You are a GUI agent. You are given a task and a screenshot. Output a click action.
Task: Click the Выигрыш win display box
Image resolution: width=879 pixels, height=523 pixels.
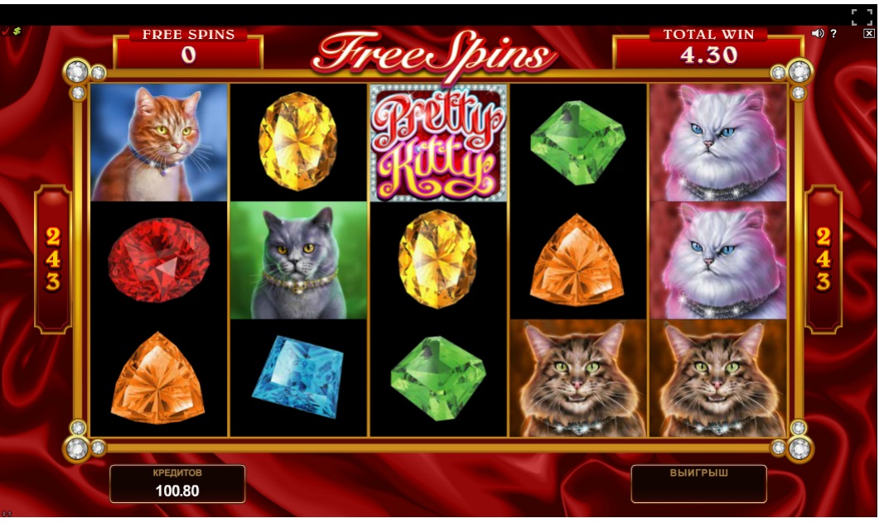699,484
